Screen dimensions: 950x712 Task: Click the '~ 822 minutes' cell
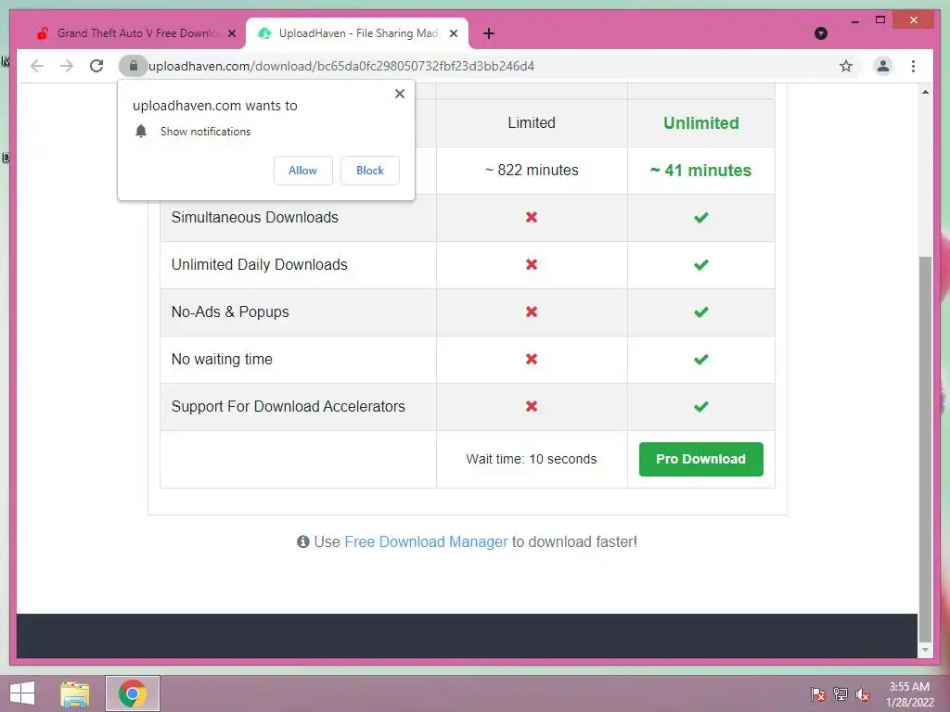coord(532,171)
